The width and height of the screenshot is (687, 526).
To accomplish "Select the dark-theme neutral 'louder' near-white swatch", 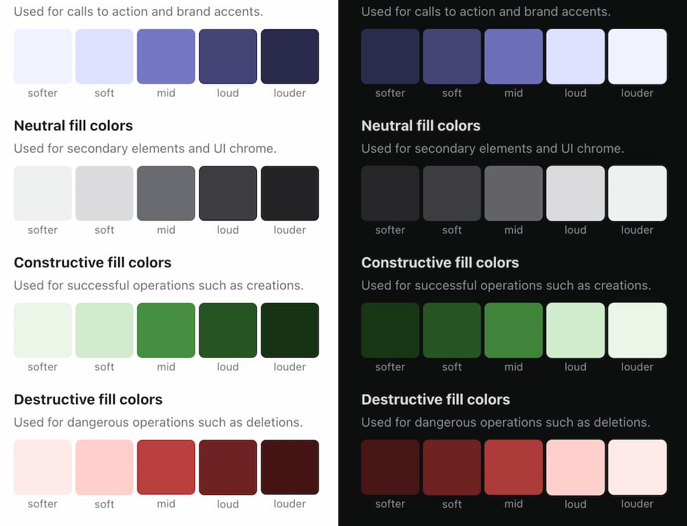I will pyautogui.click(x=638, y=193).
